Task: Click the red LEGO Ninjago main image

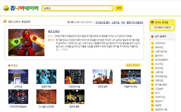Action: (26, 43)
